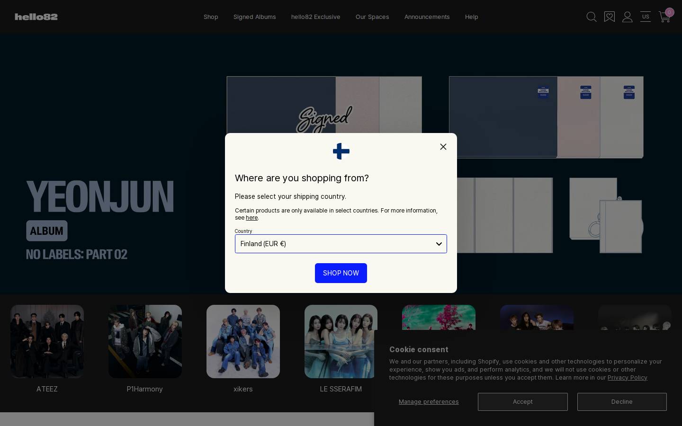Open Signed Albums menu item
This screenshot has width=682, height=426.
click(x=255, y=17)
